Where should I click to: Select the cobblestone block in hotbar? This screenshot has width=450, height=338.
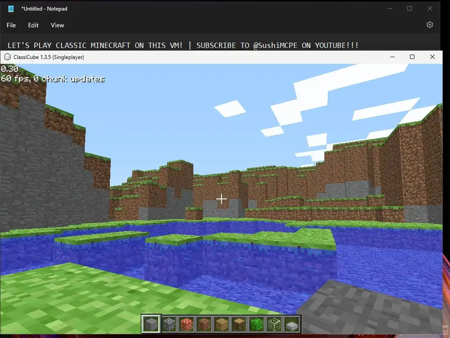(169, 324)
